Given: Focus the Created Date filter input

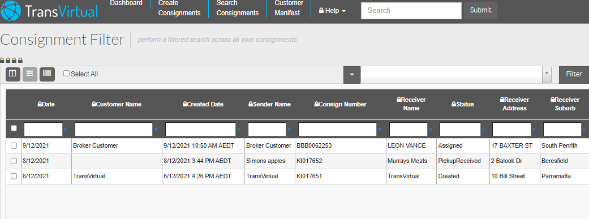Looking at the screenshot, I should click(201, 129).
